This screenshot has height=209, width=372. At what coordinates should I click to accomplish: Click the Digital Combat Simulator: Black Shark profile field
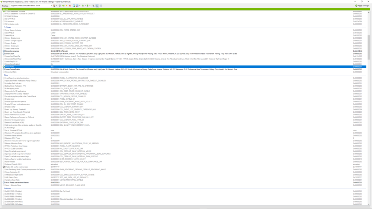point(31,6)
